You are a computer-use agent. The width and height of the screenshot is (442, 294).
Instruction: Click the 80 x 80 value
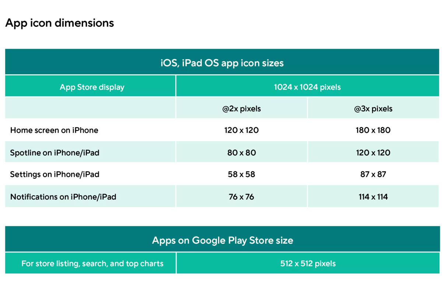tap(241, 153)
